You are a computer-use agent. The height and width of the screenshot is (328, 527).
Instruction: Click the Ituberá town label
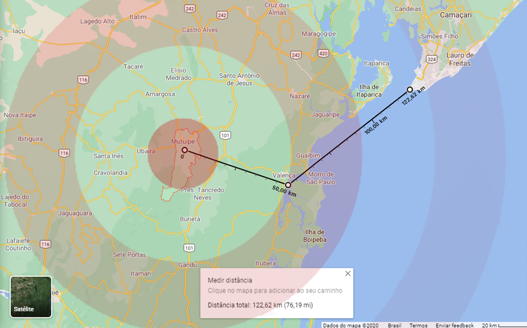pos(265,263)
